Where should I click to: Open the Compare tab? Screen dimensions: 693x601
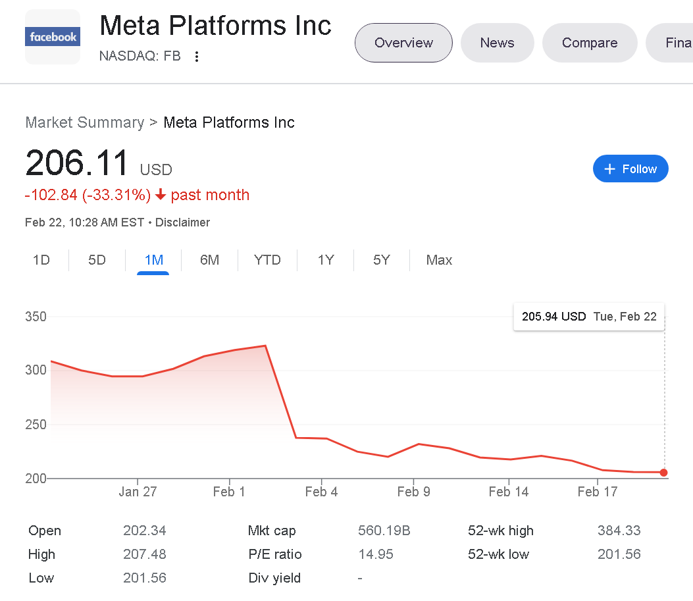(590, 43)
